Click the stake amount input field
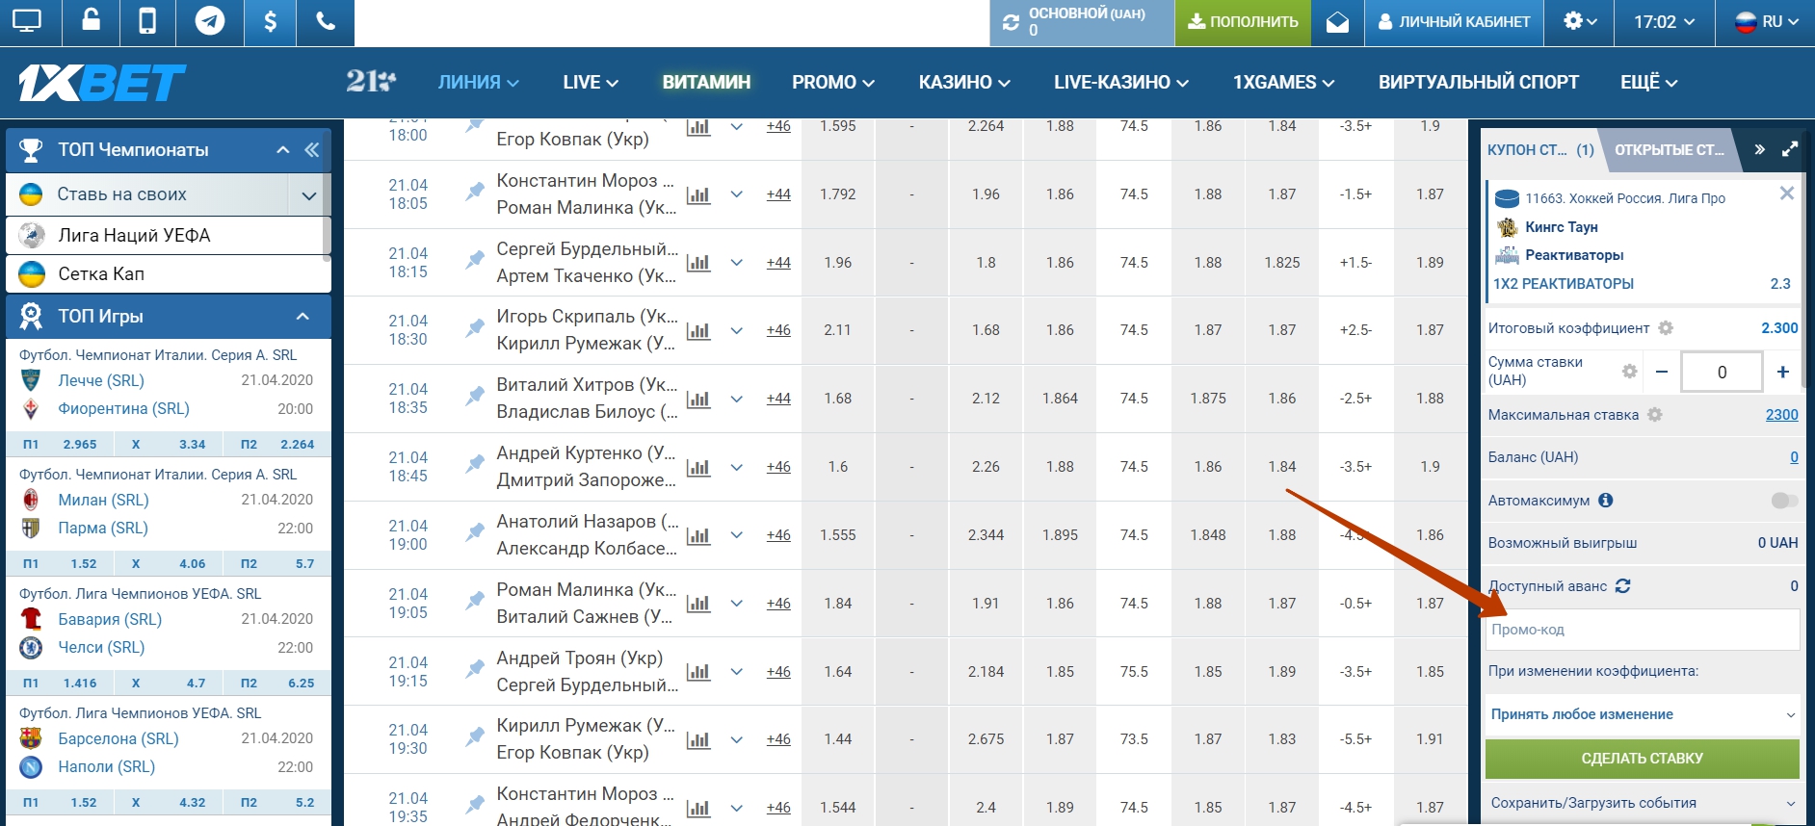Screen dimensions: 1815x826 pyautogui.click(x=1722, y=372)
